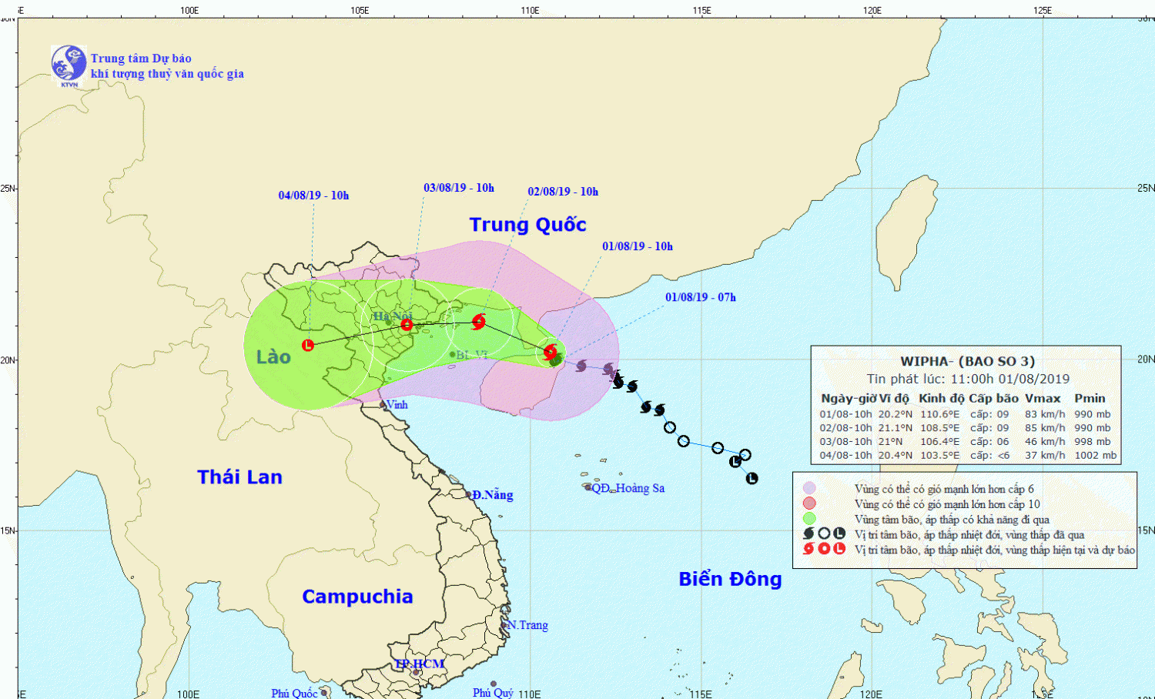The image size is (1155, 699).
Task: Click the red L marker over Lào
Action: tap(308, 345)
